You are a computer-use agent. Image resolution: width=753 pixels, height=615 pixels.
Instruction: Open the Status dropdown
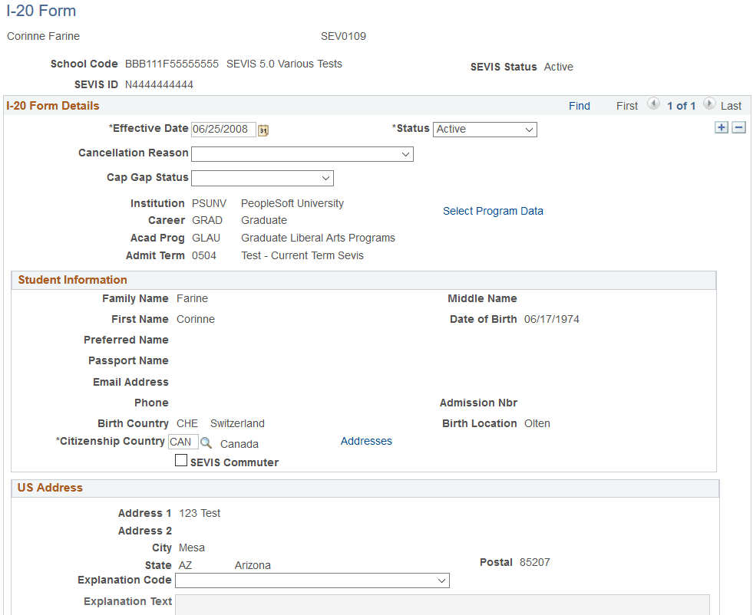click(484, 130)
